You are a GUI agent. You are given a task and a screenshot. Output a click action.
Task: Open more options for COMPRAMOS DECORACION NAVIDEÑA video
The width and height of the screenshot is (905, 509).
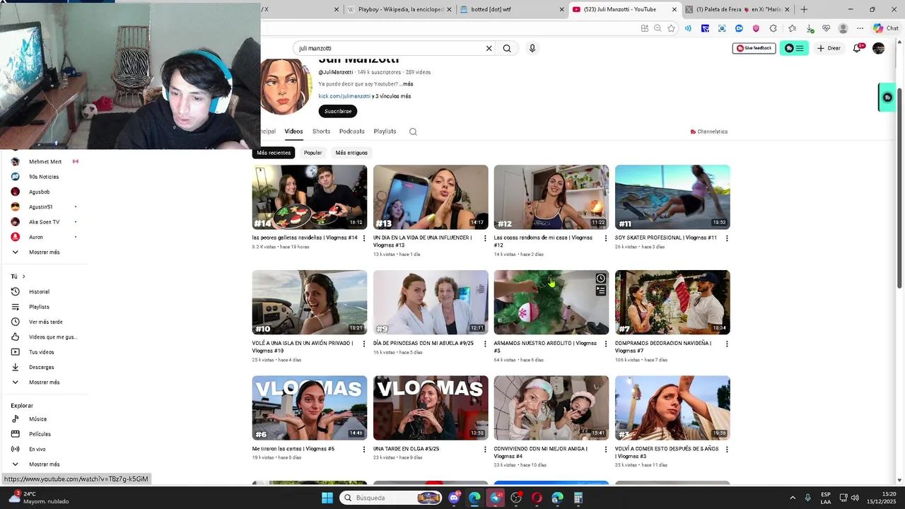click(x=727, y=344)
